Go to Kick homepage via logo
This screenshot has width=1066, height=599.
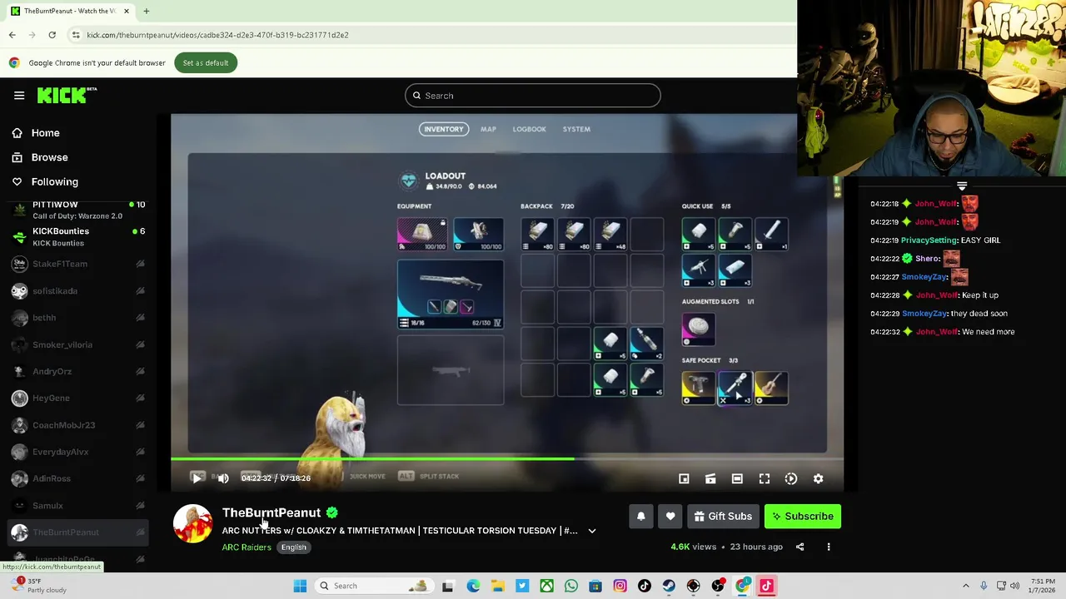pos(67,95)
